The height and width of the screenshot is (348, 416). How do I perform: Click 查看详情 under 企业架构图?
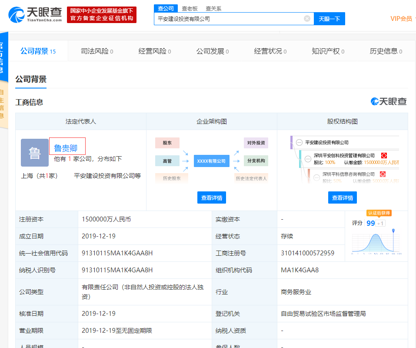tap(212, 197)
